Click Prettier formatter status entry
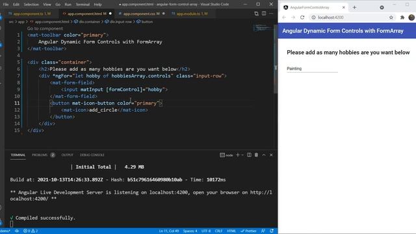416x234 pixels. point(248,231)
